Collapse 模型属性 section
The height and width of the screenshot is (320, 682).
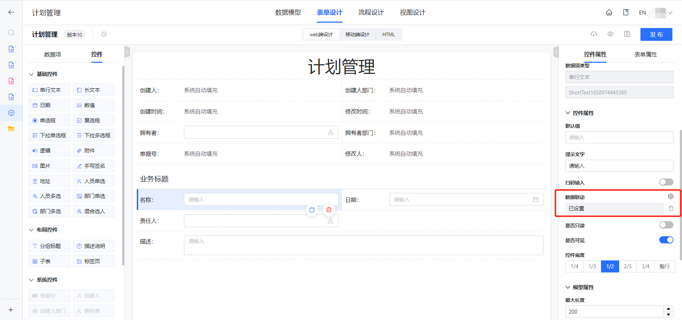pos(568,287)
